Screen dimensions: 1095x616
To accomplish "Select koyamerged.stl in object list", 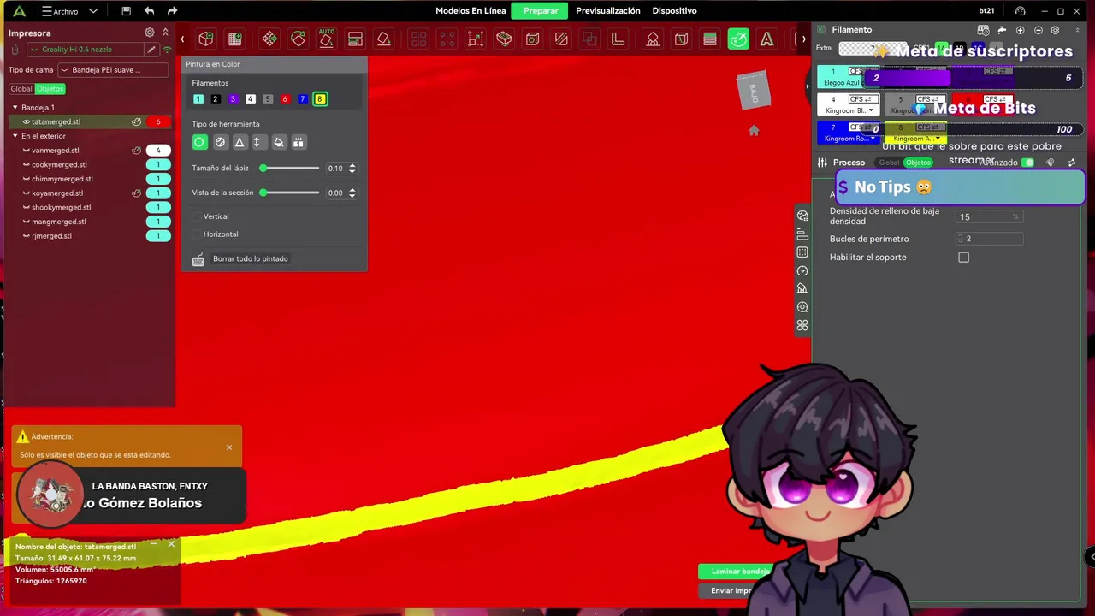I will click(x=57, y=193).
